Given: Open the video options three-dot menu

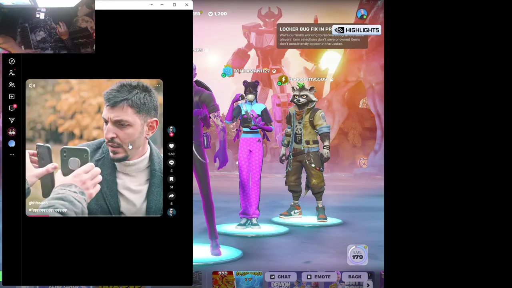Looking at the screenshot, I should (x=158, y=85).
